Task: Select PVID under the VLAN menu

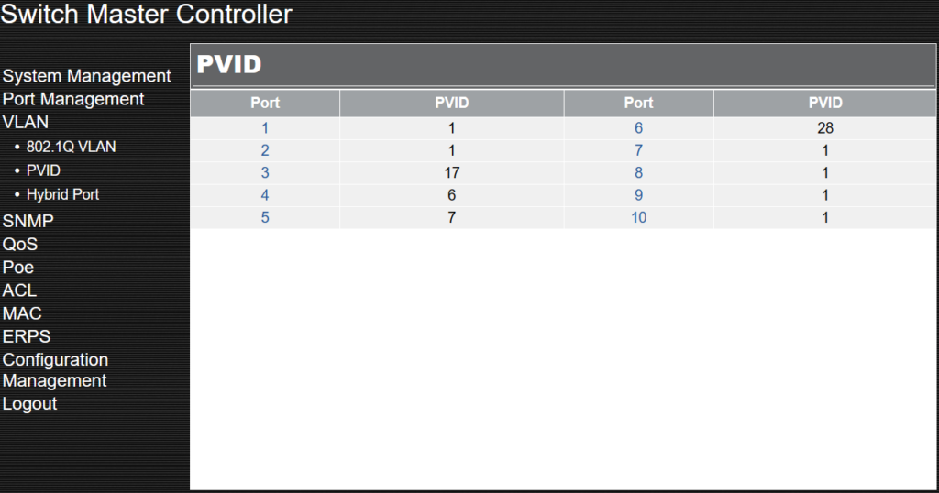Action: click(43, 170)
